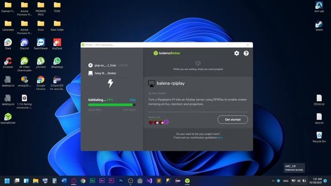331x186 pixels.
Task: Click the balenaEtcher logo in the header
Action: 167,53
